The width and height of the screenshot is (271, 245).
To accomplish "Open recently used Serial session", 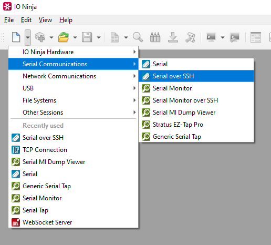I will pyautogui.click(x=74, y=174).
